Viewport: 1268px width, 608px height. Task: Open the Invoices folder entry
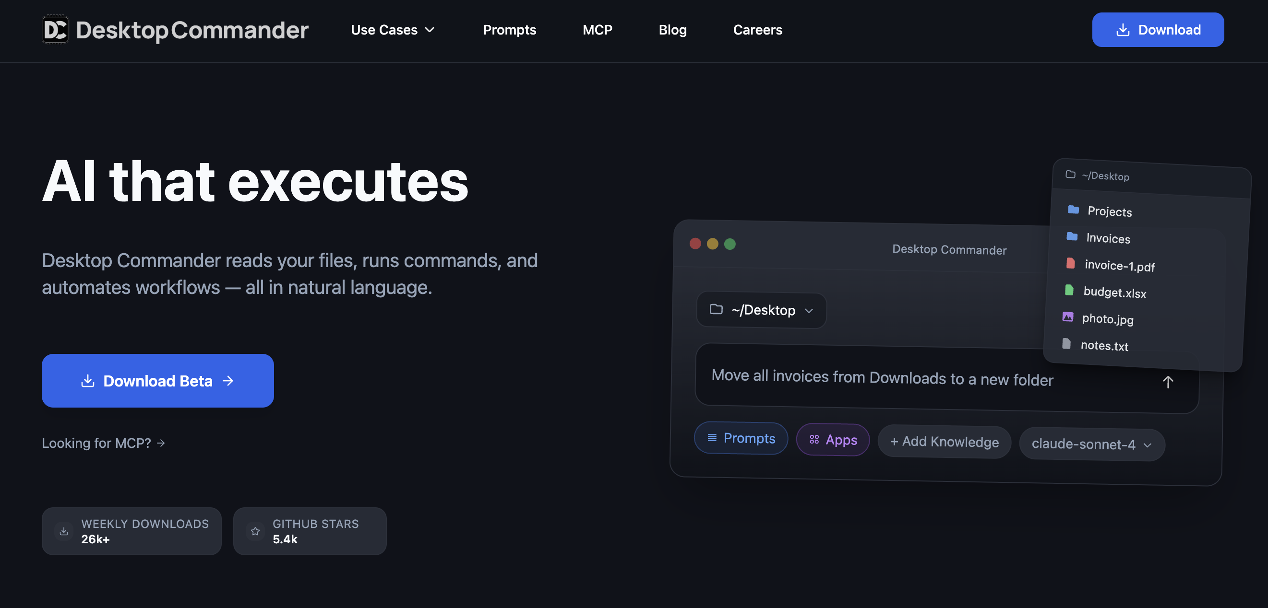tap(1108, 238)
